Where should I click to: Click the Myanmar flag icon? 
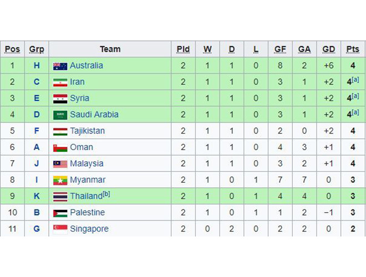click(60, 181)
